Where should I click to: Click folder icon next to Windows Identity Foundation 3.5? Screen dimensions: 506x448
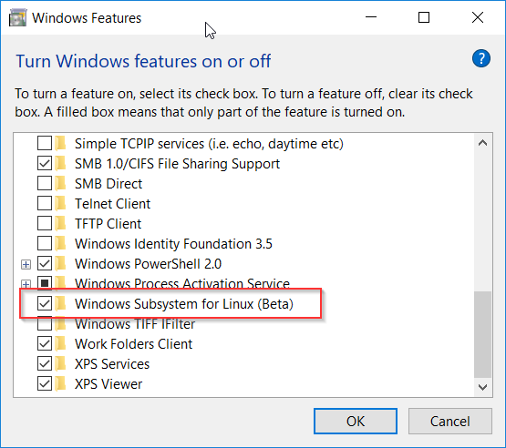click(x=60, y=244)
